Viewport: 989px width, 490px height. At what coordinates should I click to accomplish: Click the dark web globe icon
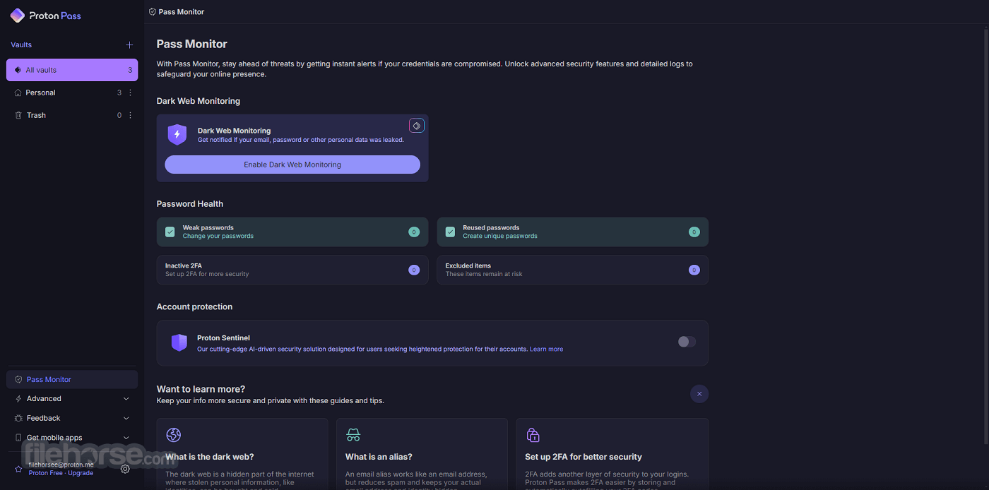[x=174, y=435]
